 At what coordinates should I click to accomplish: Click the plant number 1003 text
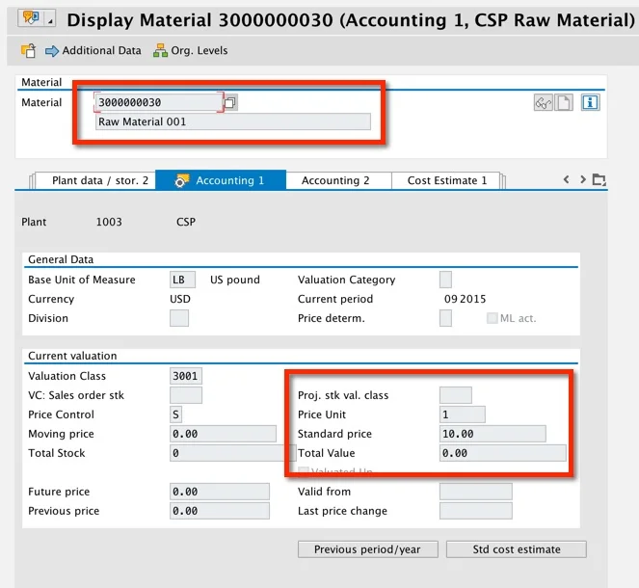pyautogui.click(x=109, y=222)
